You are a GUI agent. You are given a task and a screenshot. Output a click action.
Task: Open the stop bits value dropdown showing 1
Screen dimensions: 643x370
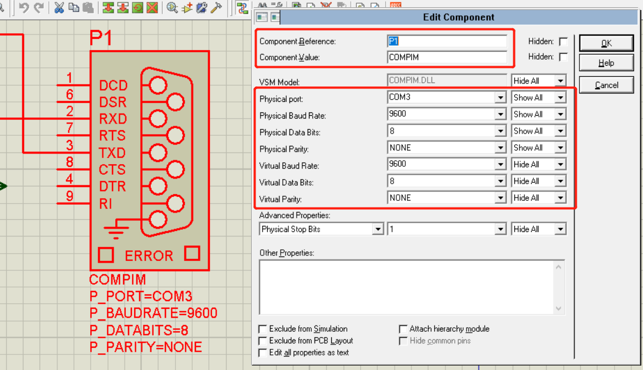500,229
